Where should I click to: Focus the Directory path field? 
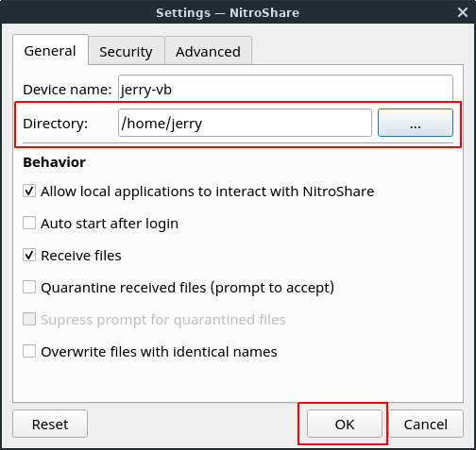click(x=245, y=123)
